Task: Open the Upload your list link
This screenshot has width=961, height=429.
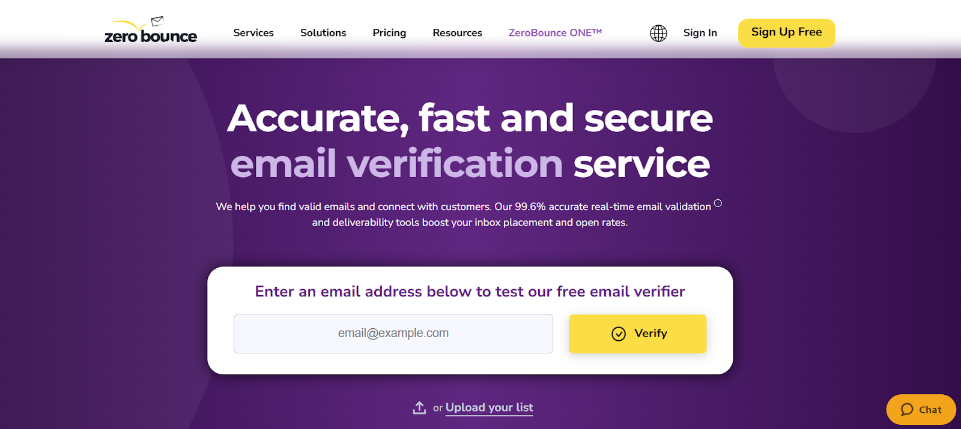Action: click(x=489, y=407)
